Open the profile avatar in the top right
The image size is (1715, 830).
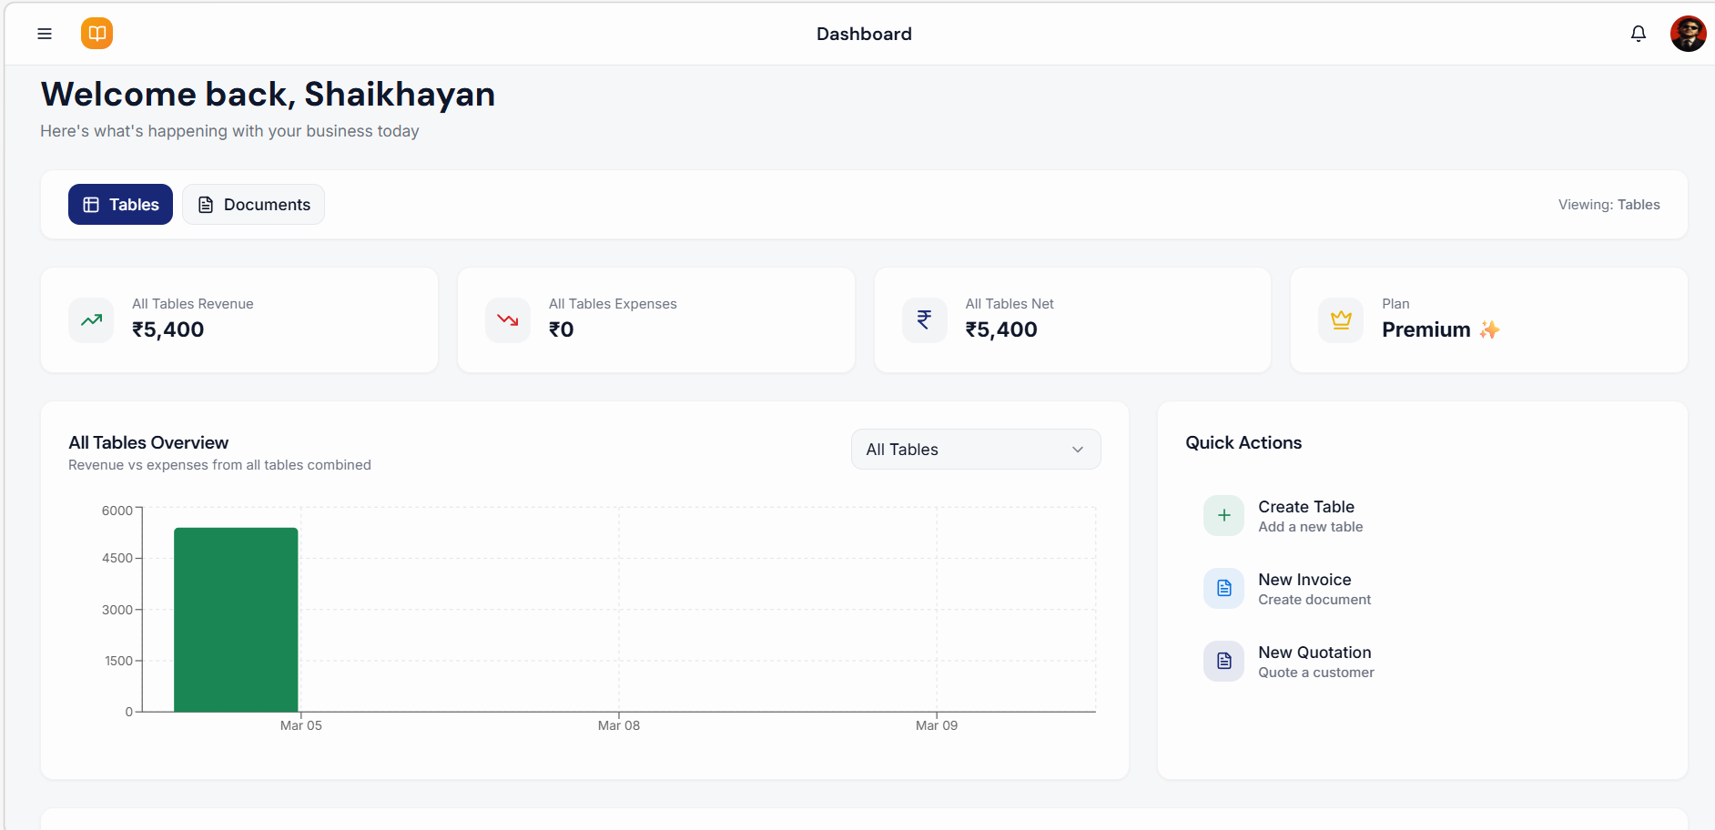[x=1689, y=33]
